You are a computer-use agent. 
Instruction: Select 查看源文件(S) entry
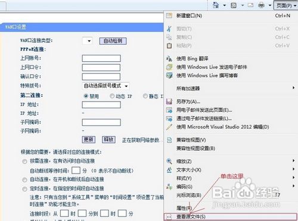click(231, 217)
